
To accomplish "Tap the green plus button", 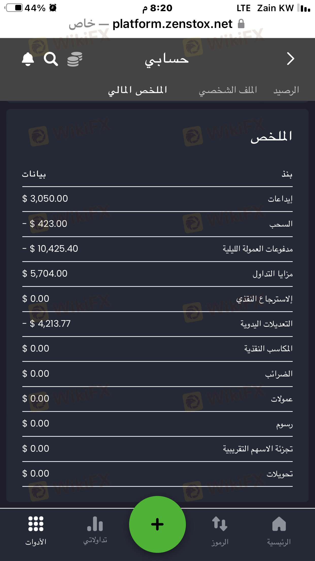I will (157, 524).
